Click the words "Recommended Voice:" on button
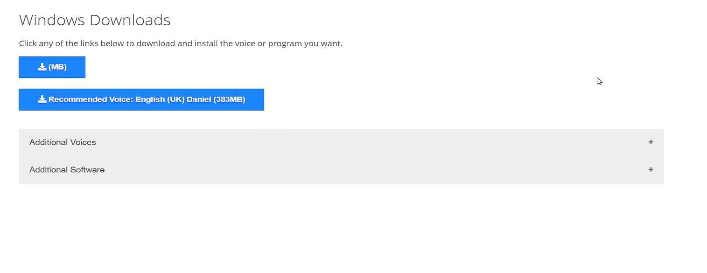 point(91,99)
